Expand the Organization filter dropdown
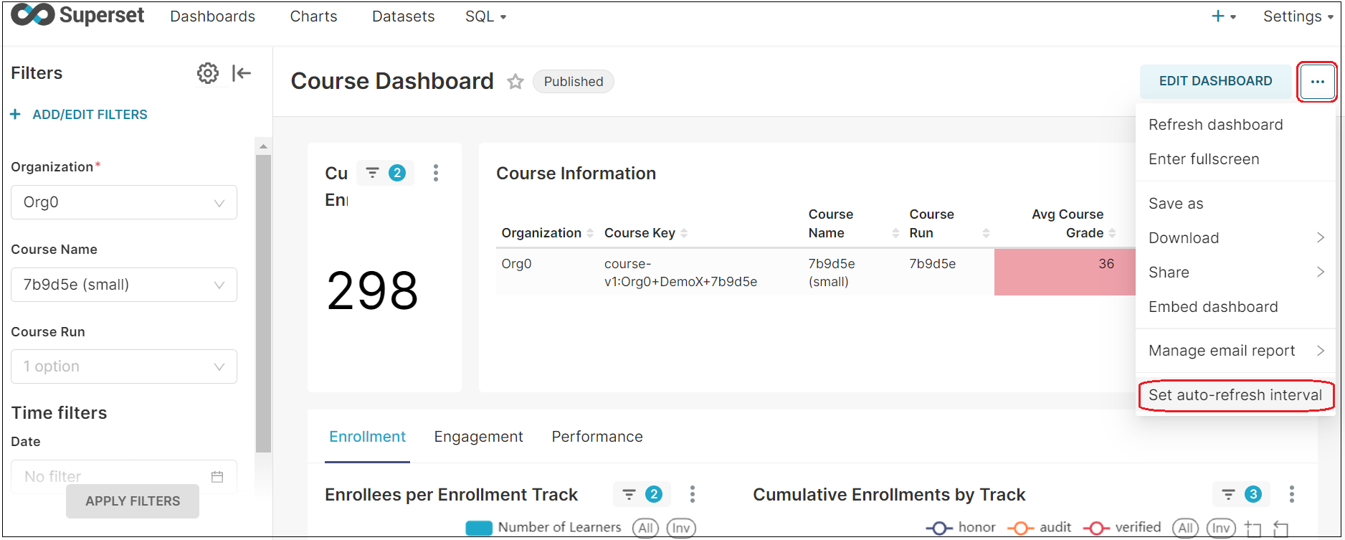 (124, 203)
